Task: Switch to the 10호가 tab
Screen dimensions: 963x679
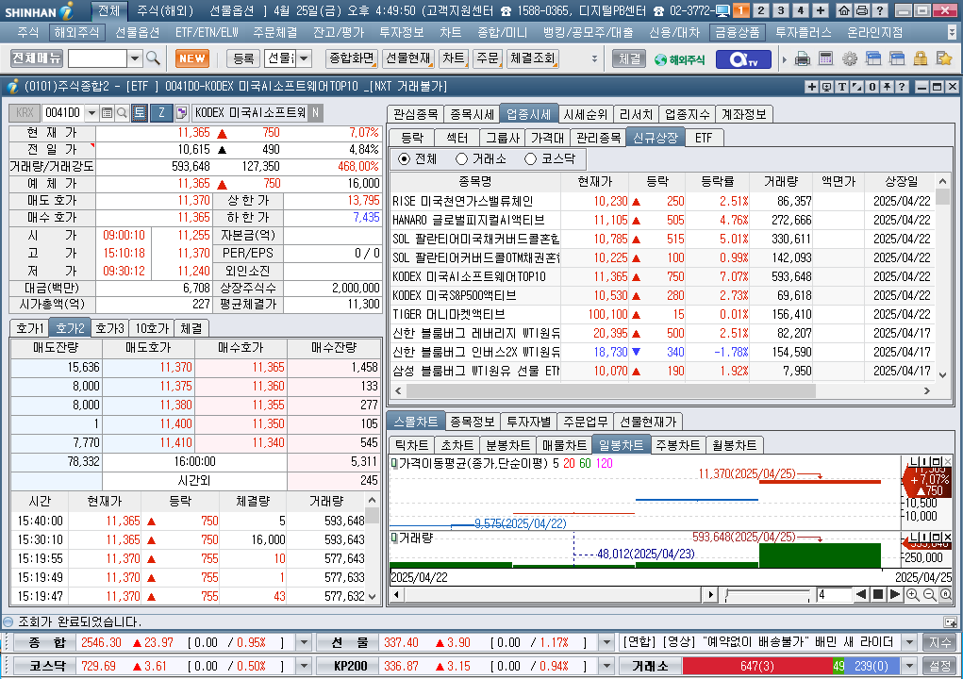Action: 152,328
